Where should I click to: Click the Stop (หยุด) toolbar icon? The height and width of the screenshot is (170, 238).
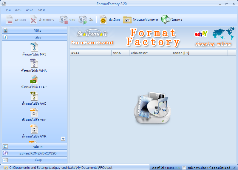(64, 20)
